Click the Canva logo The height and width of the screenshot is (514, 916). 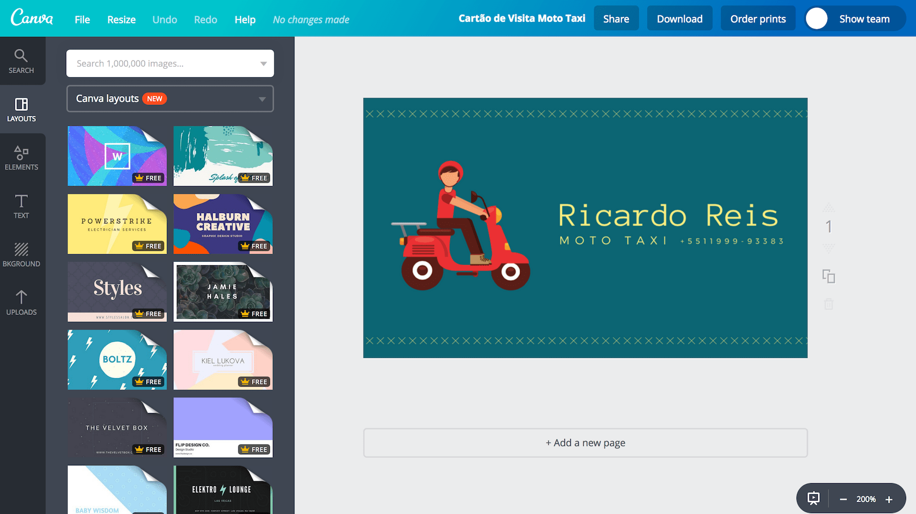pos(32,18)
